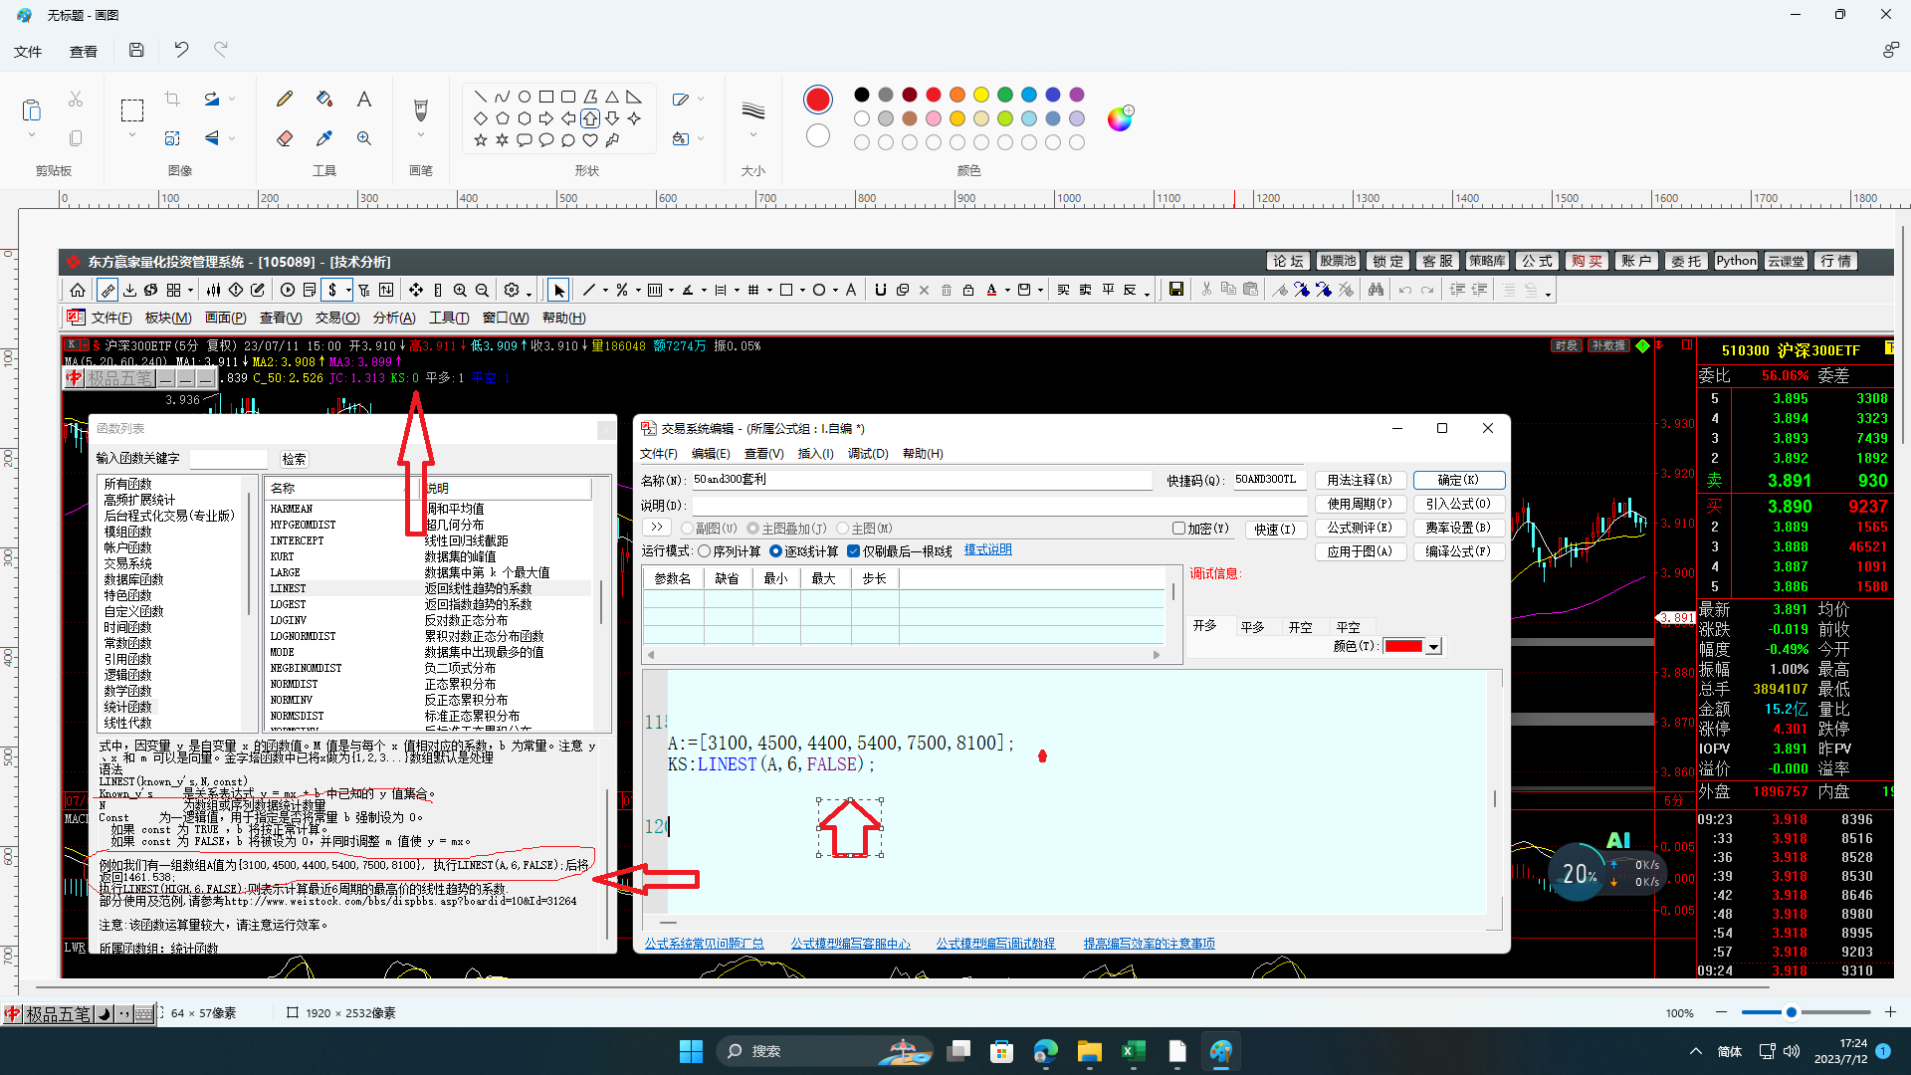Choose the Curve shape
The image size is (1911, 1075).
(x=503, y=97)
